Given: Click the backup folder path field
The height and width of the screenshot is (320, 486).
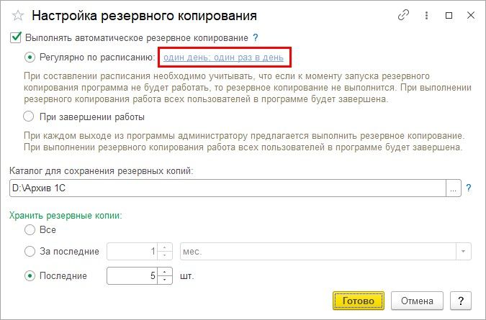Looking at the screenshot, I should pos(228,188).
